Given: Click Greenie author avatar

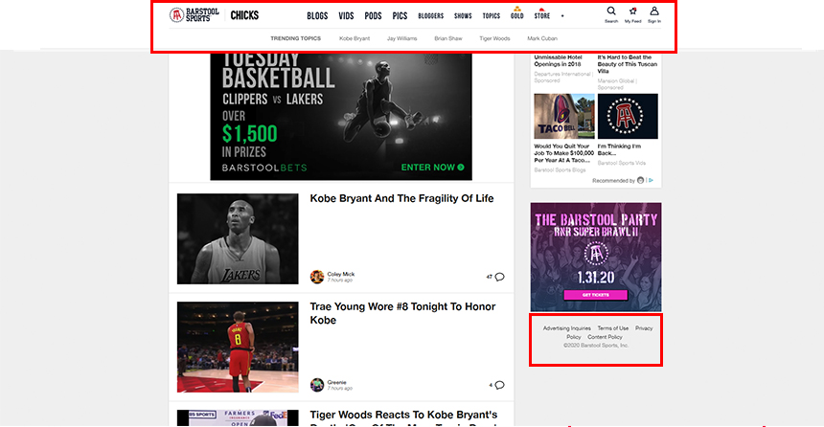Looking at the screenshot, I should coord(317,385).
